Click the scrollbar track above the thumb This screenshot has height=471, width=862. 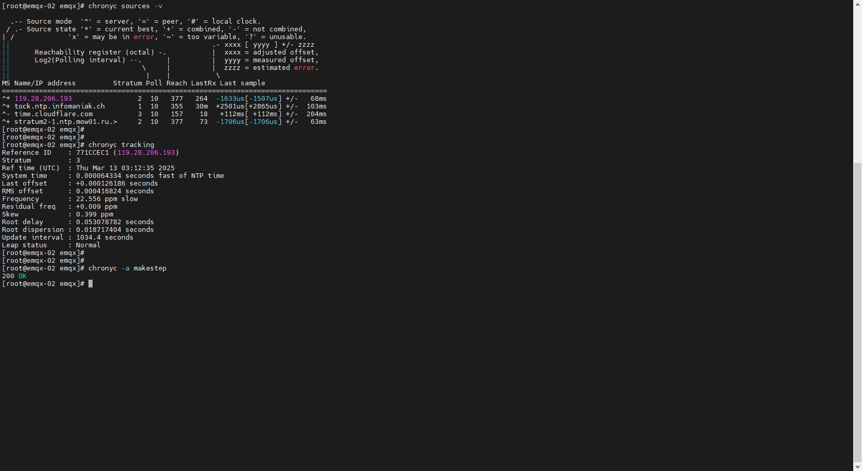pos(857,82)
